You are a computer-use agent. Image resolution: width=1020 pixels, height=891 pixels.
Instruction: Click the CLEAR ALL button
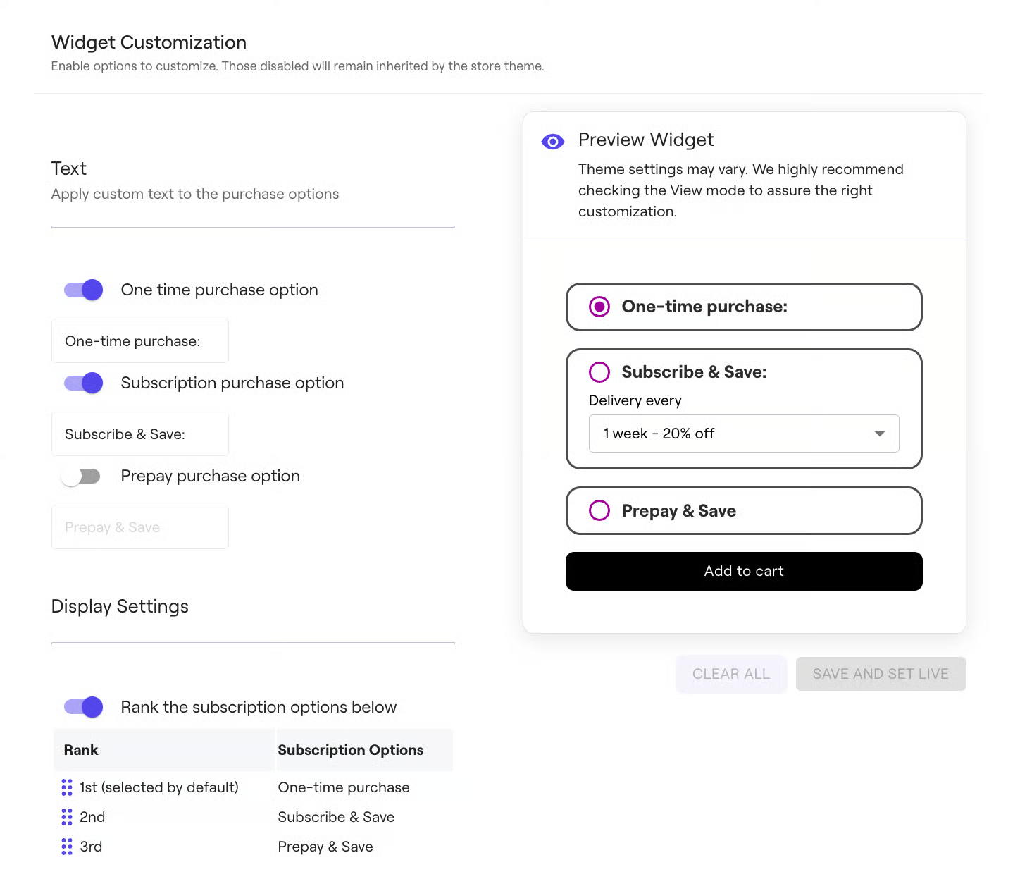point(731,674)
